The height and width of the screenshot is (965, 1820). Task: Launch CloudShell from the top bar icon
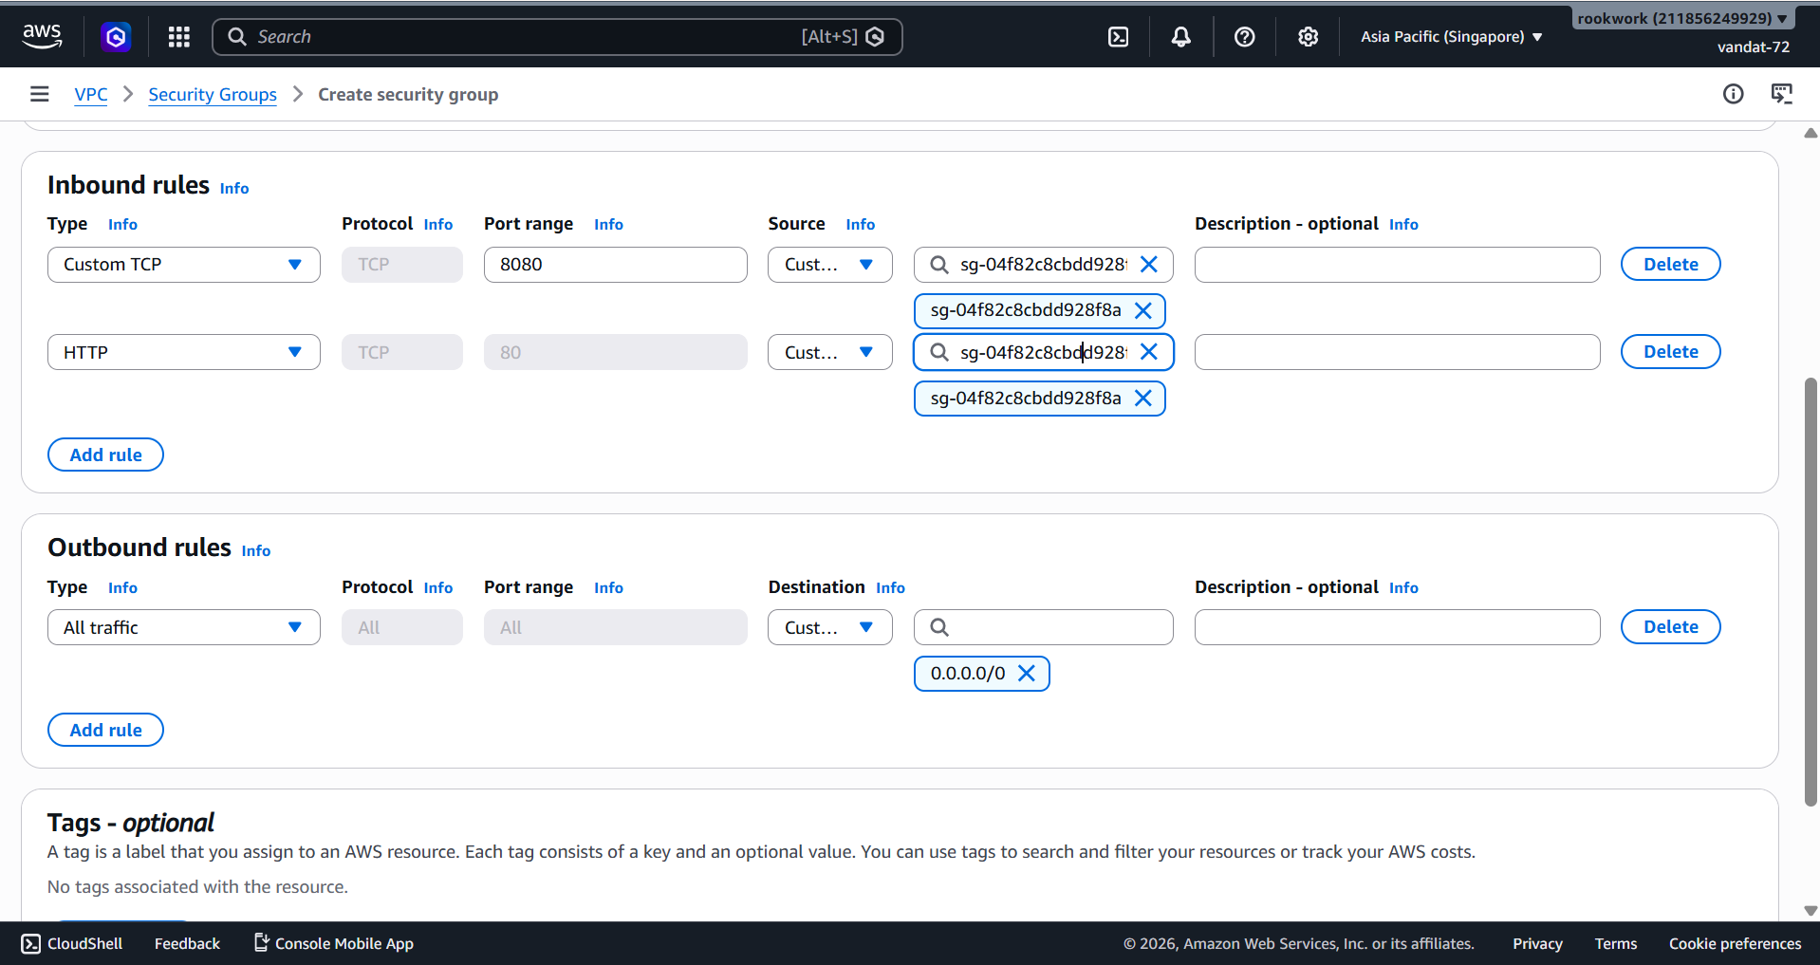(x=1119, y=37)
